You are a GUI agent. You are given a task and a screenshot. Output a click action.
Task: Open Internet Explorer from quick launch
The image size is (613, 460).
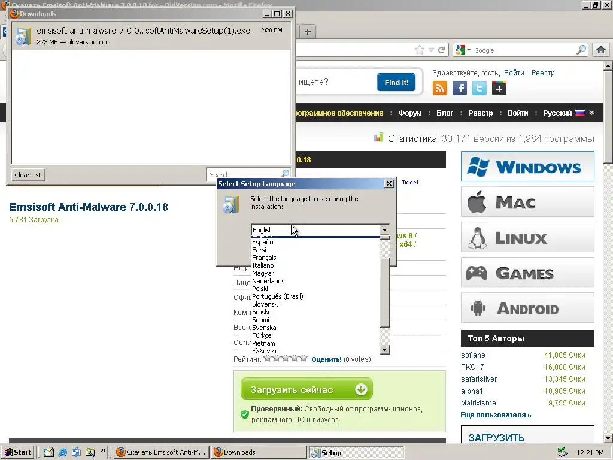coord(62,452)
